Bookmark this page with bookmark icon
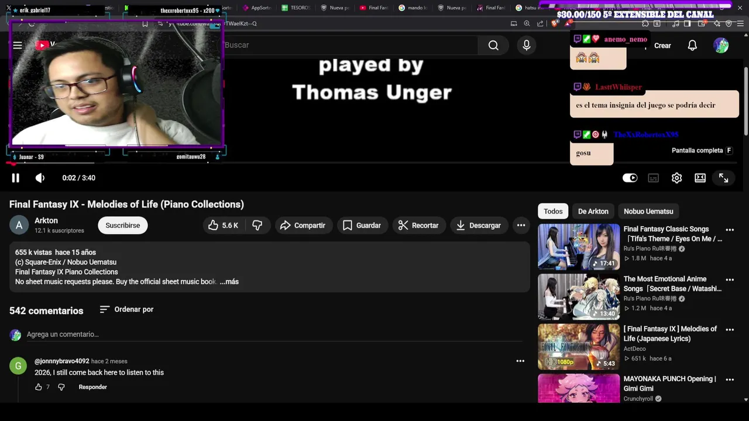749x421 pixels. pyautogui.click(x=145, y=23)
